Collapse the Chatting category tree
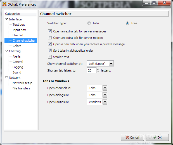The image size is (173, 145). (6, 51)
